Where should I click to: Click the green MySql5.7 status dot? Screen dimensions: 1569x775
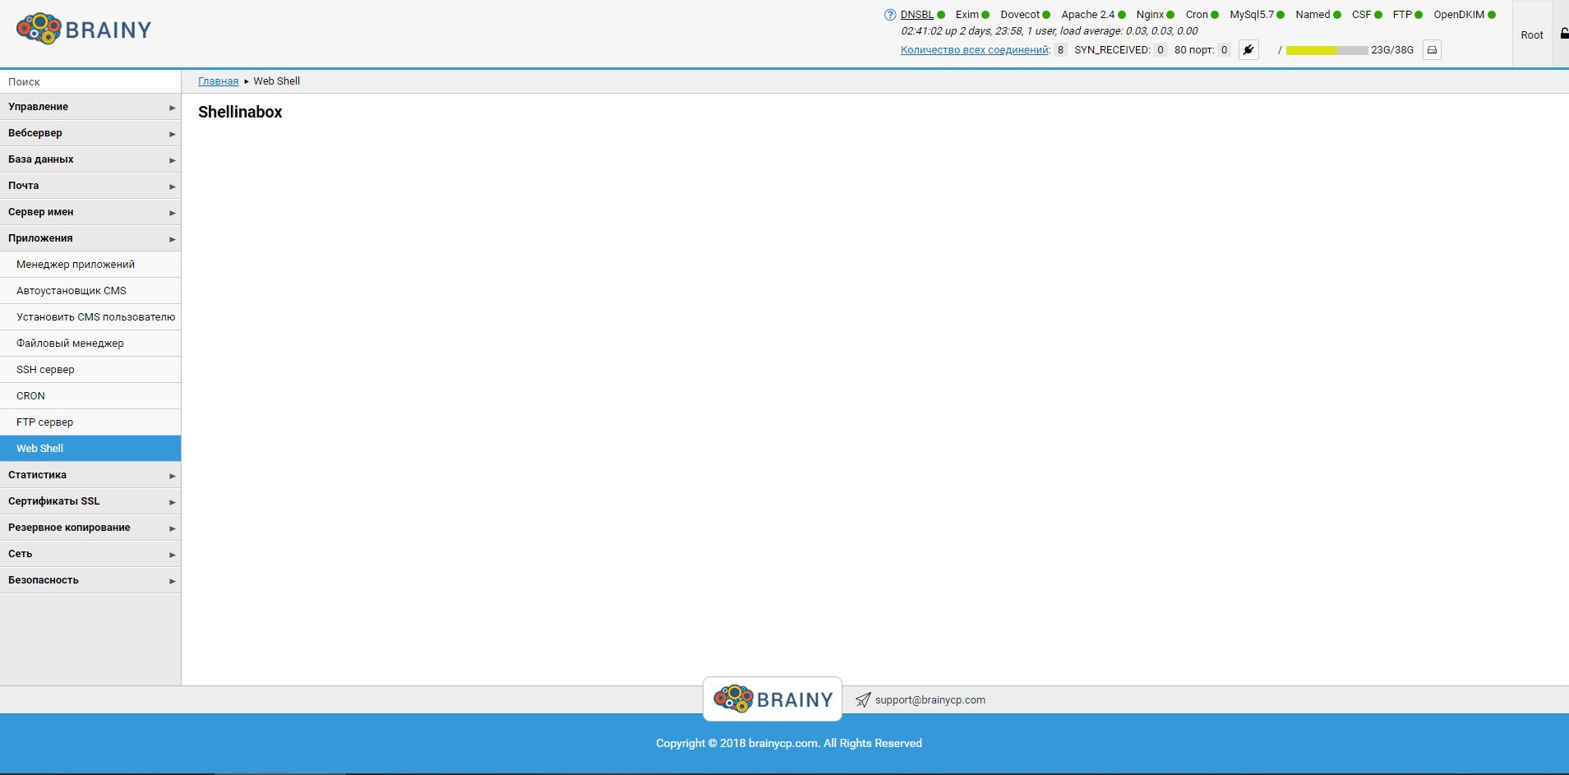click(1281, 15)
